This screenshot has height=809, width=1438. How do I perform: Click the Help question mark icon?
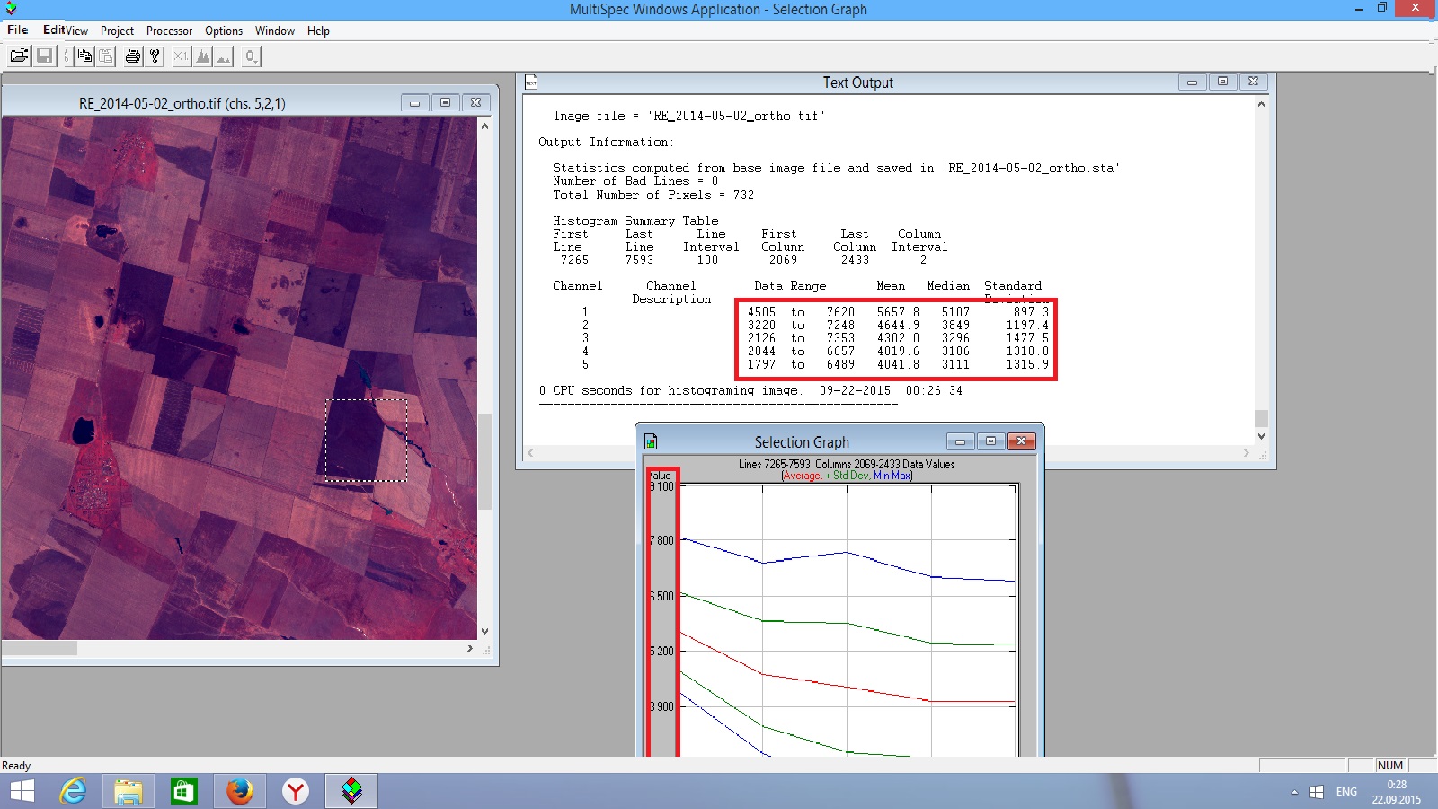(155, 57)
